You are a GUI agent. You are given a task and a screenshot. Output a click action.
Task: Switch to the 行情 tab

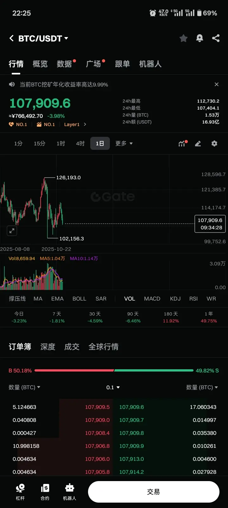coord(16,64)
